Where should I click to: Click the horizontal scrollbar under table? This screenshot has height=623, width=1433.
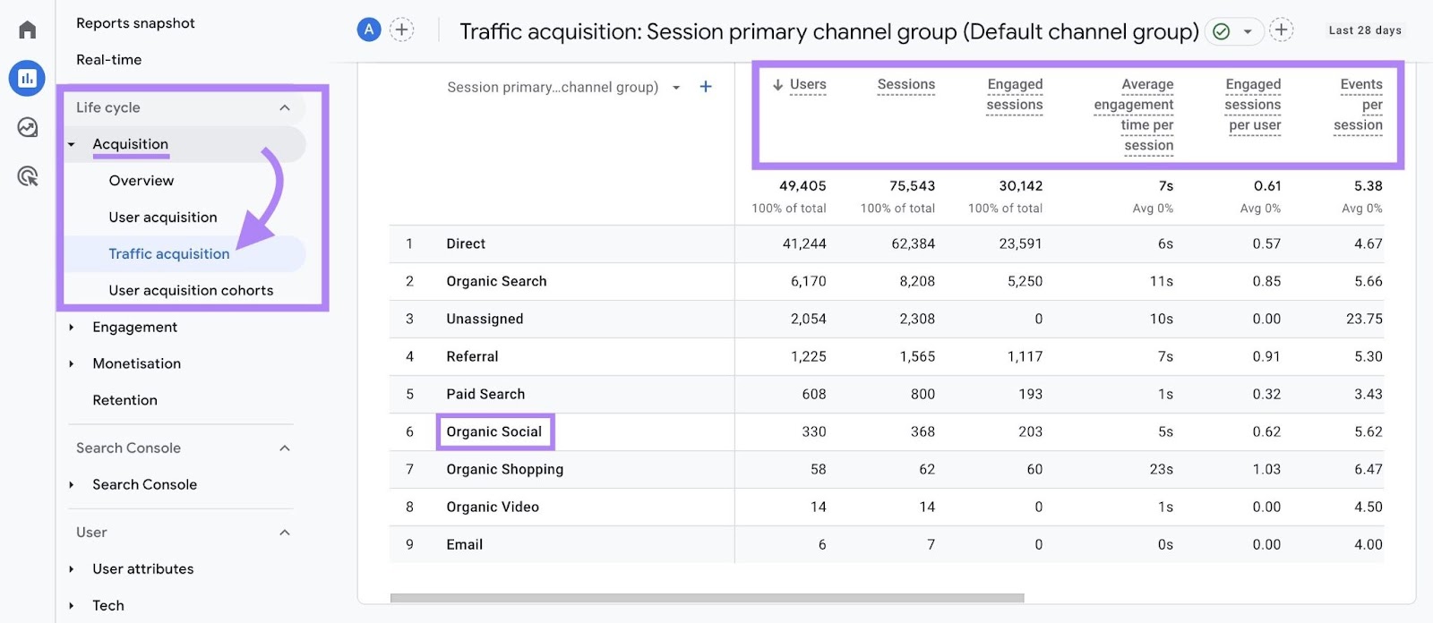pos(707,598)
